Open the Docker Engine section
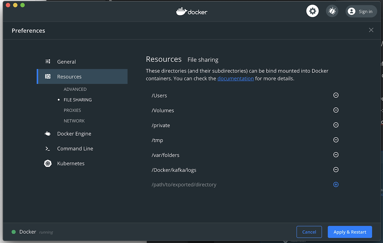This screenshot has width=383, height=243. pos(74,134)
